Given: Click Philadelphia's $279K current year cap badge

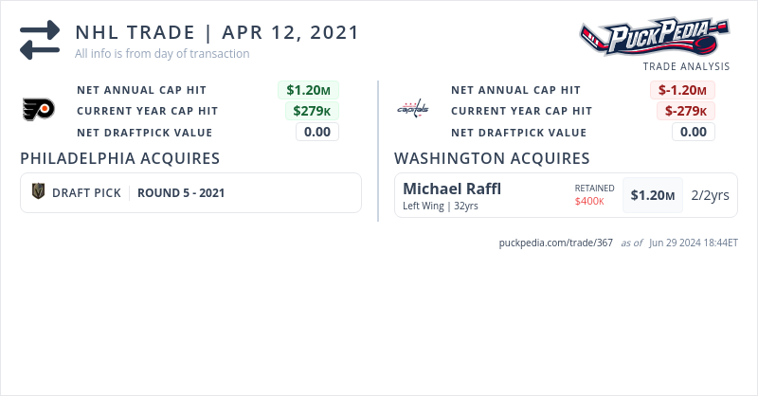Looking at the screenshot, I should 312,111.
